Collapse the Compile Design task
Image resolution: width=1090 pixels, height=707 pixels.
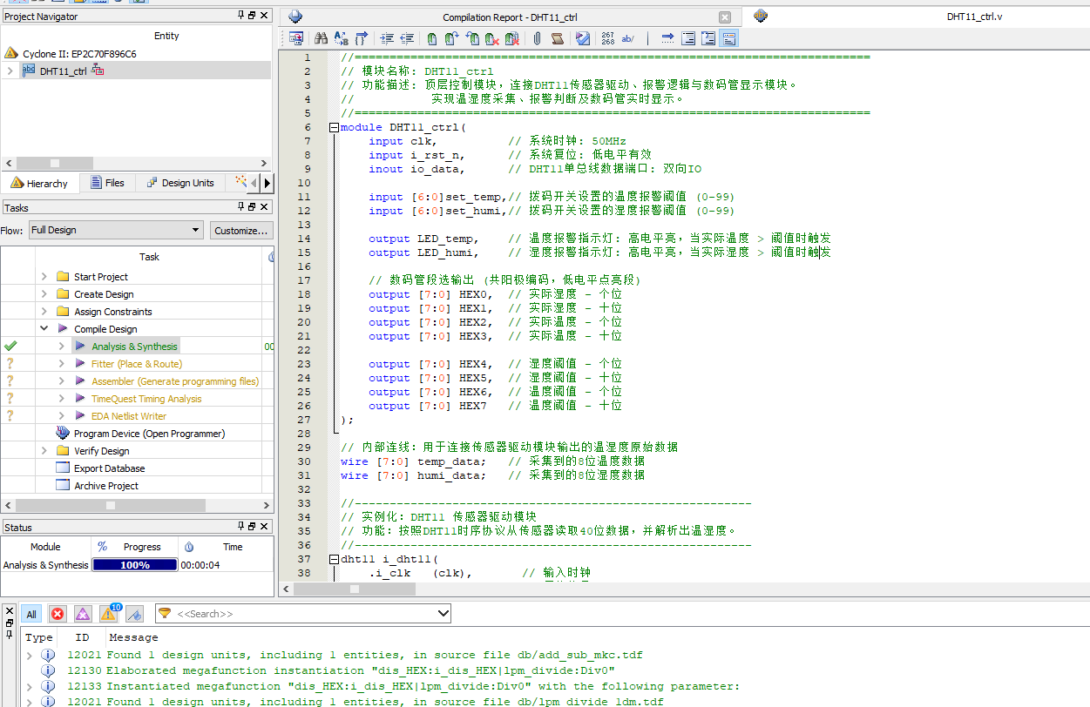pyautogui.click(x=44, y=328)
